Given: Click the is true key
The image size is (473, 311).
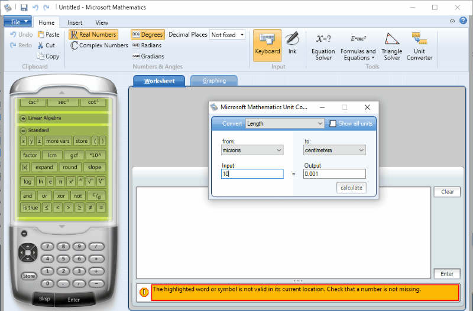Looking at the screenshot, I should (x=31, y=208).
